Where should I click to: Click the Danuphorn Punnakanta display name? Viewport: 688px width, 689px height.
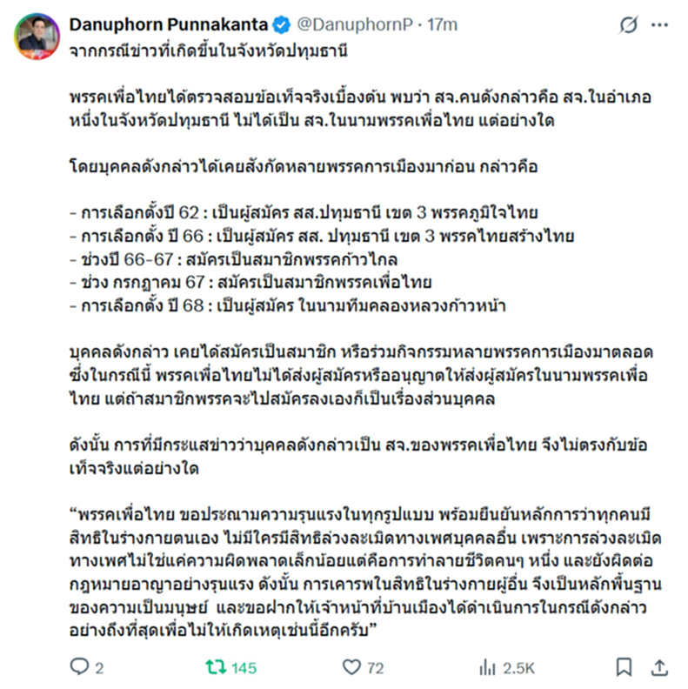169,24
